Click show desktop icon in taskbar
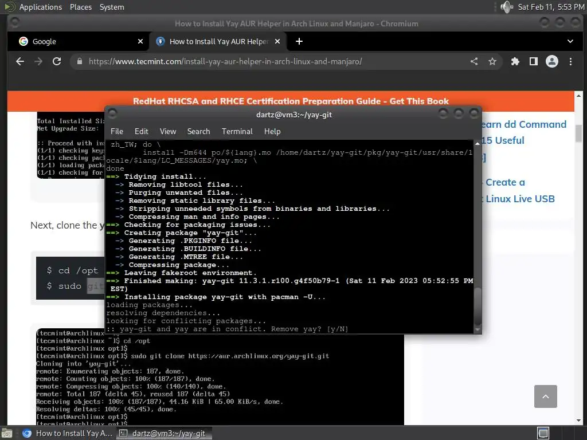The image size is (587, 440). (7, 433)
